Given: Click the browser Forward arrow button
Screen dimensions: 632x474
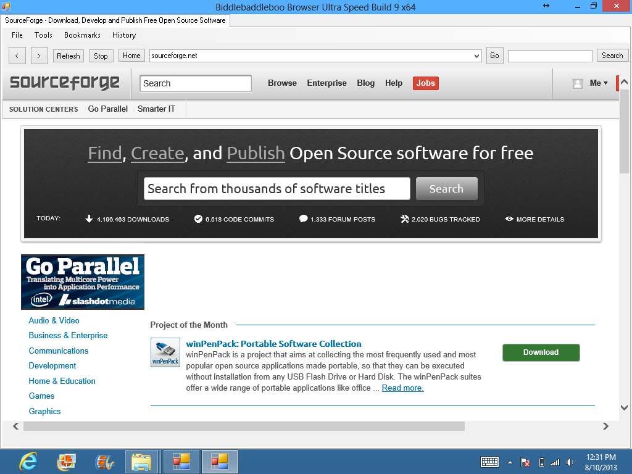Looking at the screenshot, I should (x=39, y=56).
